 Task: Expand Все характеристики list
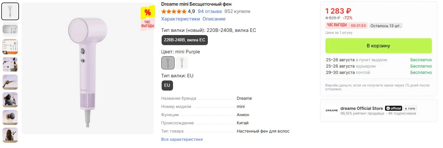[x=182, y=139]
